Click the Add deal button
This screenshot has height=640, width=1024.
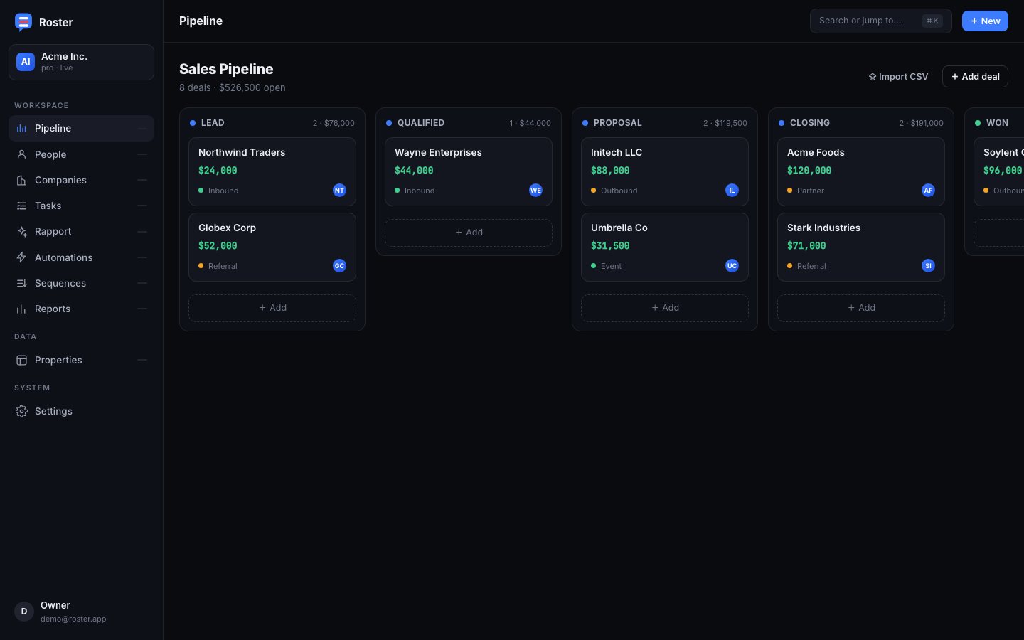pyautogui.click(x=975, y=76)
